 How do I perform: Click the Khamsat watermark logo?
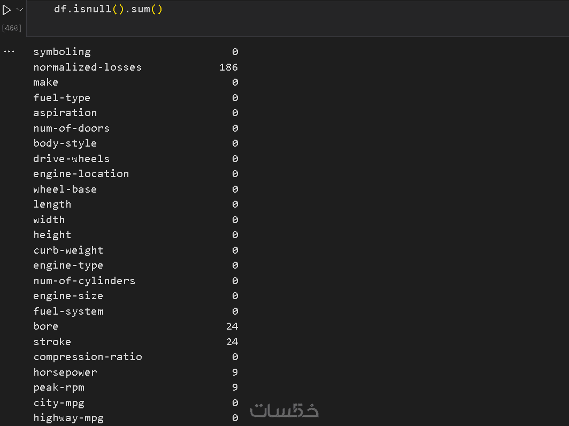284,410
